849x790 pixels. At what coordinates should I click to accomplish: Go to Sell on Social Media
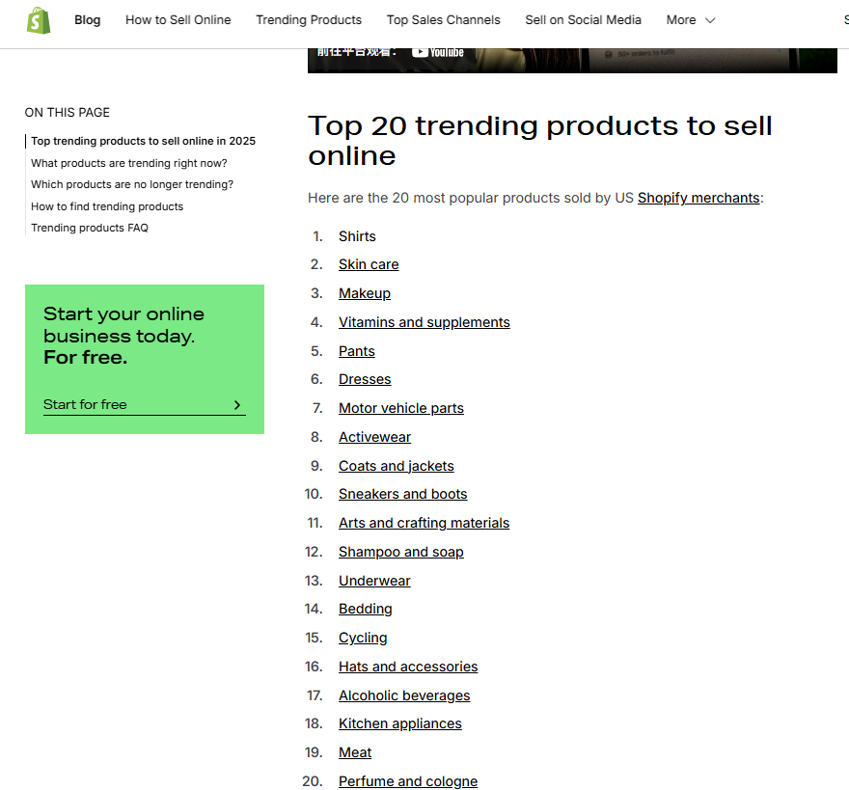[x=583, y=19]
